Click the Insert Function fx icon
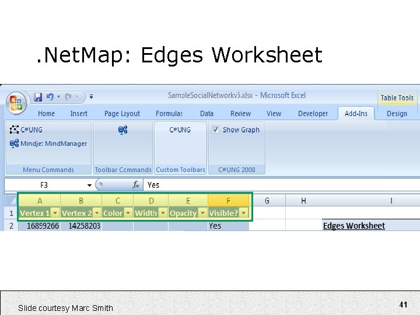The width and height of the screenshot is (420, 315). click(x=136, y=185)
